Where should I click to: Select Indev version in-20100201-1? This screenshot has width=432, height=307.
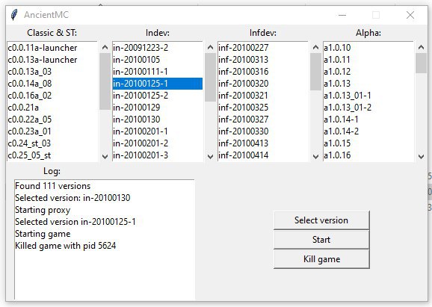(x=158, y=131)
